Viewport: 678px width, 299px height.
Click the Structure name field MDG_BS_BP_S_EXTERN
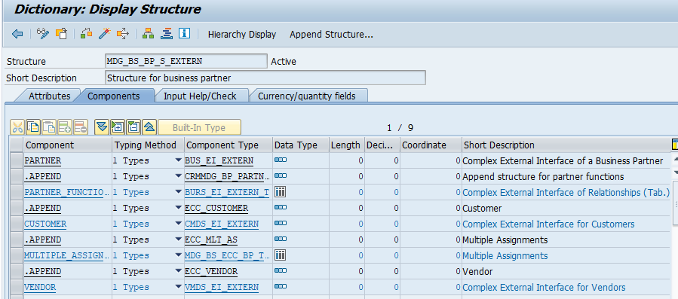click(x=186, y=61)
